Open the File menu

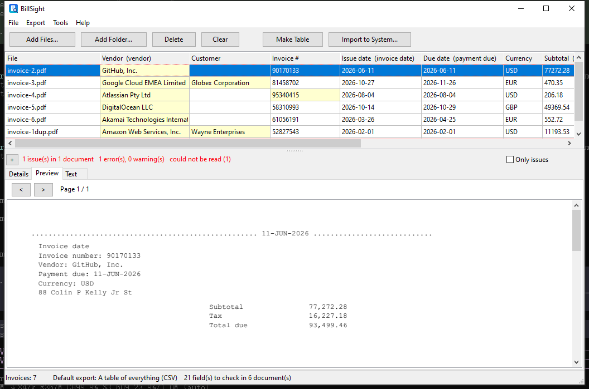[x=13, y=22]
